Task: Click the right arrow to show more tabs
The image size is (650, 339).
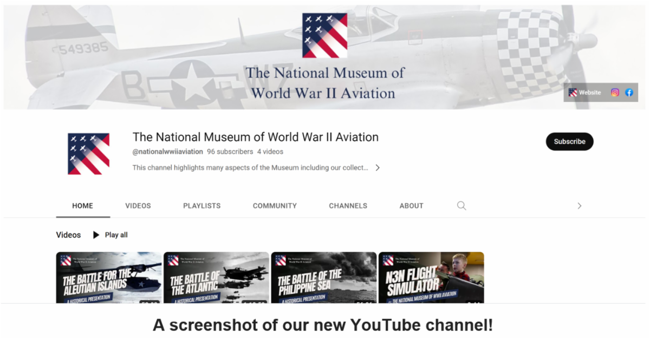Action: coord(579,206)
